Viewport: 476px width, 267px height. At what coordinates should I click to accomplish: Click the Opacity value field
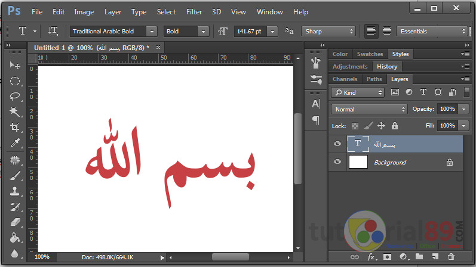click(447, 109)
